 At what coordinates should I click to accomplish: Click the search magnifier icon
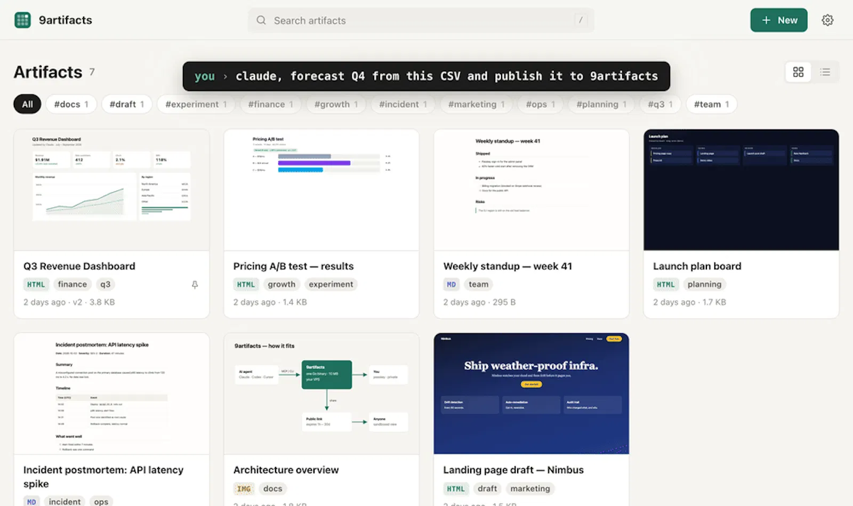point(261,20)
